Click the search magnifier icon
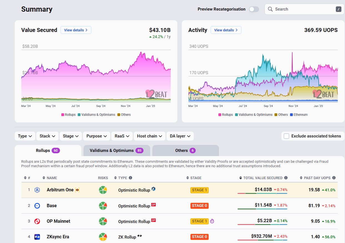The image size is (345, 243). [270, 9]
